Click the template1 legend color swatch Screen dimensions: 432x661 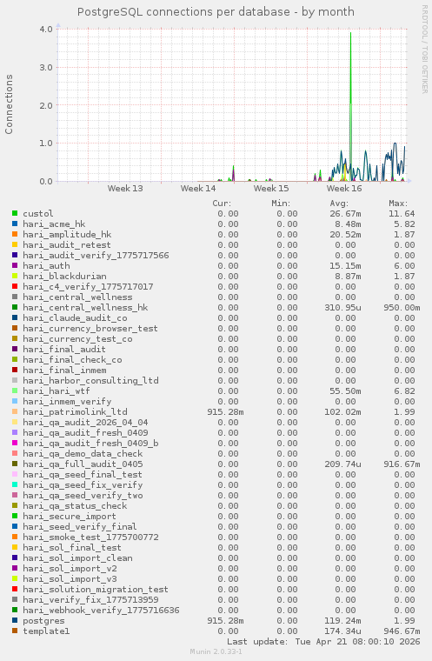[15, 631]
